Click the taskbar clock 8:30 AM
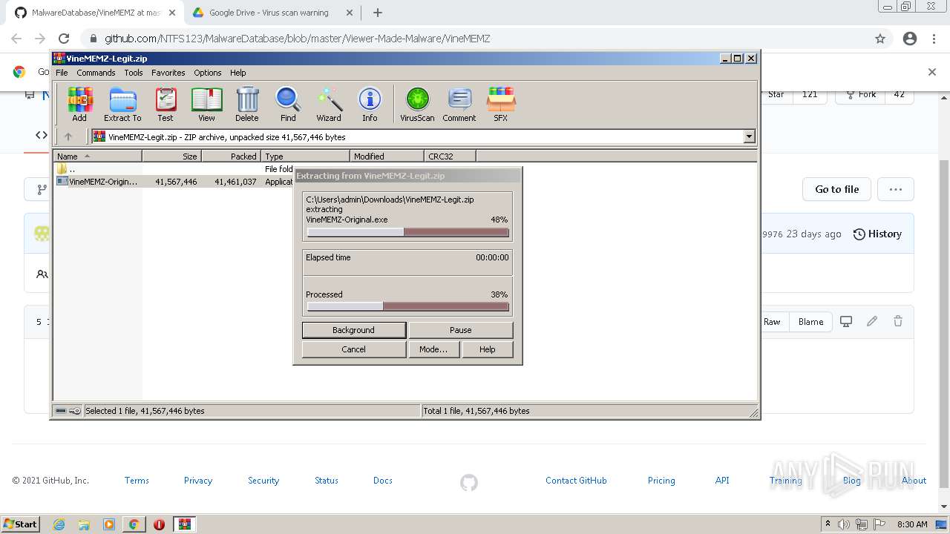This screenshot has width=950, height=534. click(912, 524)
